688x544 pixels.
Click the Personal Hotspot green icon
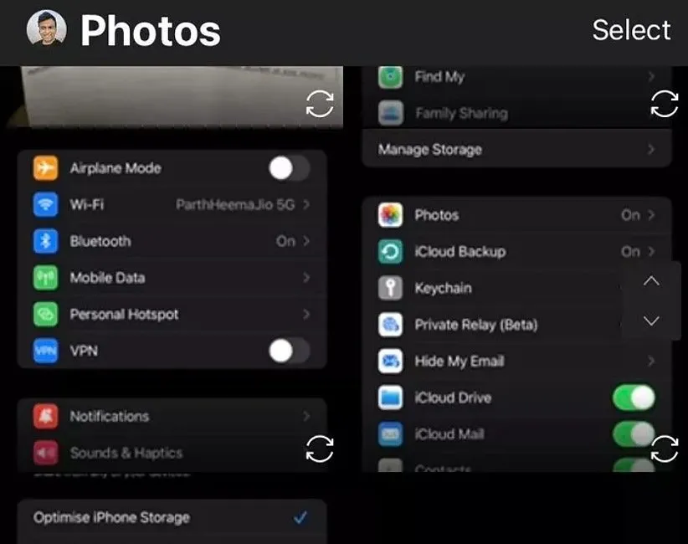[x=45, y=315]
